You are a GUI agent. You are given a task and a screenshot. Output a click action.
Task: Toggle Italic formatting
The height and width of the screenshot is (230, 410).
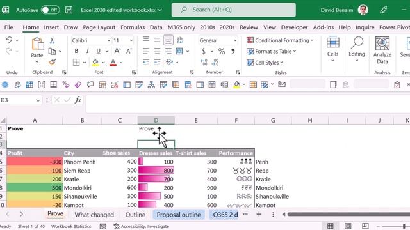[87, 51]
